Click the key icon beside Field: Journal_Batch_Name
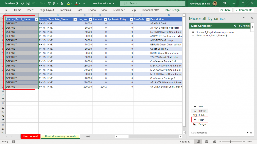257x144 pixels. (227, 36)
